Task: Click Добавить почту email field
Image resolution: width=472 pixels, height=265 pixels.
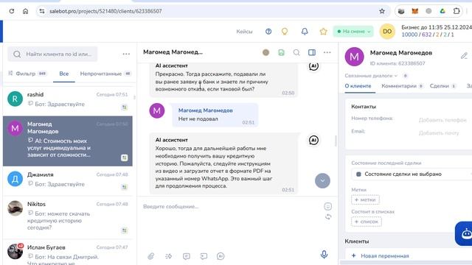Action: tap(439, 132)
